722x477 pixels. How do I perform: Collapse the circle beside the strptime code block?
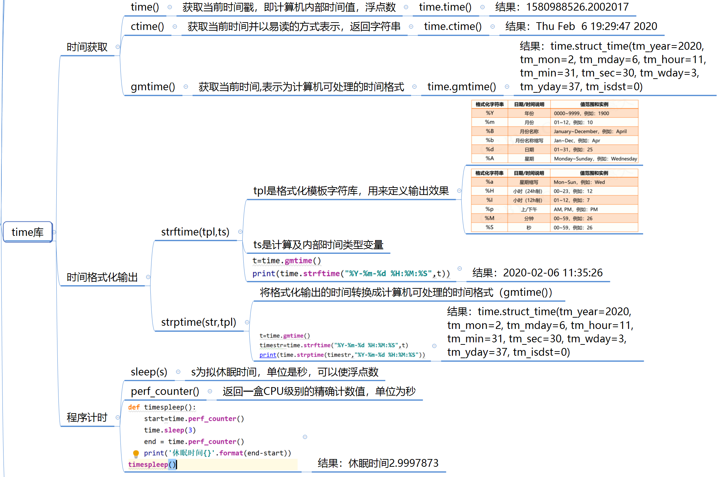click(x=434, y=346)
